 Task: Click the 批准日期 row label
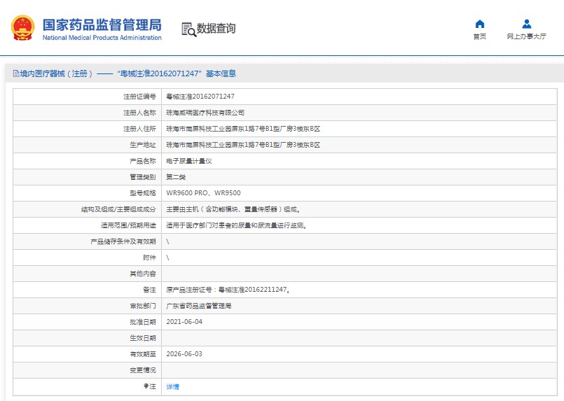click(x=143, y=322)
